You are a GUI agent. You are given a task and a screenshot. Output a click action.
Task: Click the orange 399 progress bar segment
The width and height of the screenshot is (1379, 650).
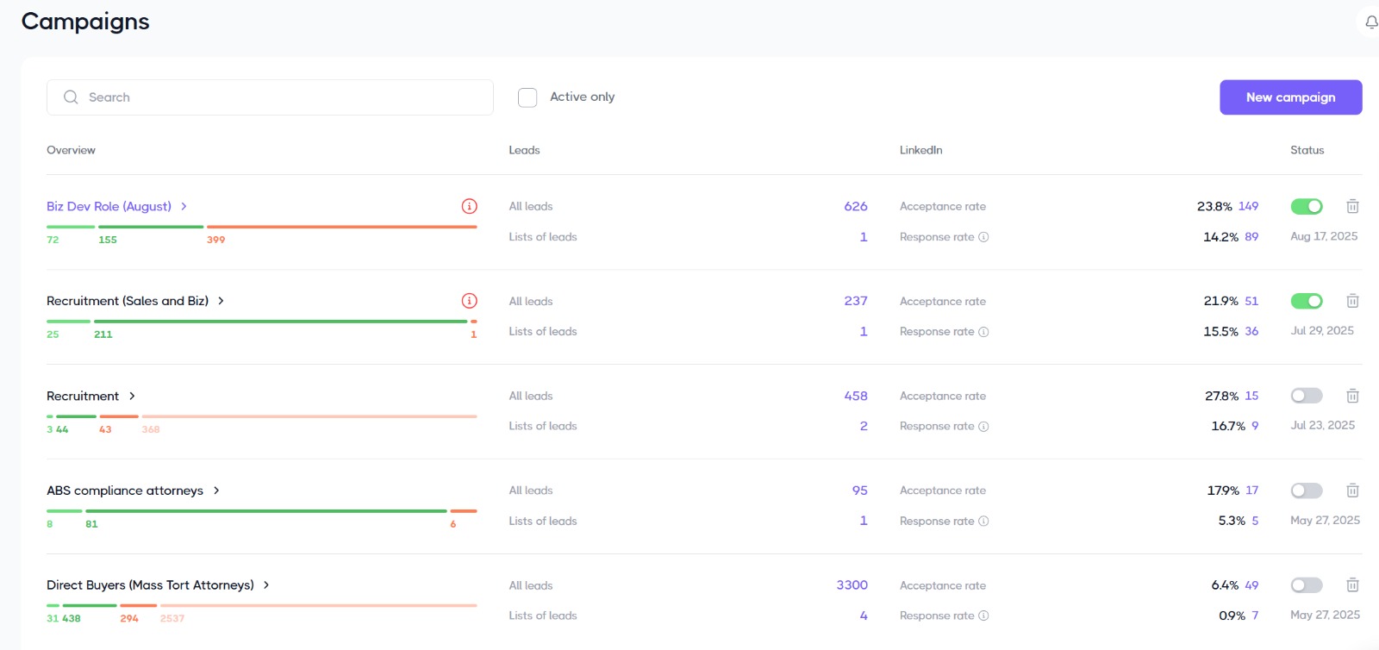[341, 227]
